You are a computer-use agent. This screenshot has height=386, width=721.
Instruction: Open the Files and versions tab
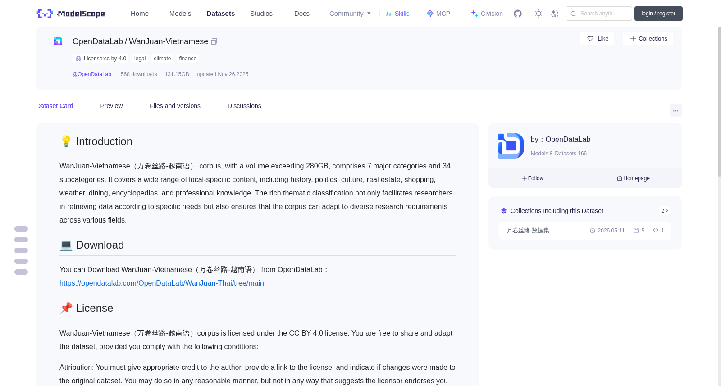(175, 106)
